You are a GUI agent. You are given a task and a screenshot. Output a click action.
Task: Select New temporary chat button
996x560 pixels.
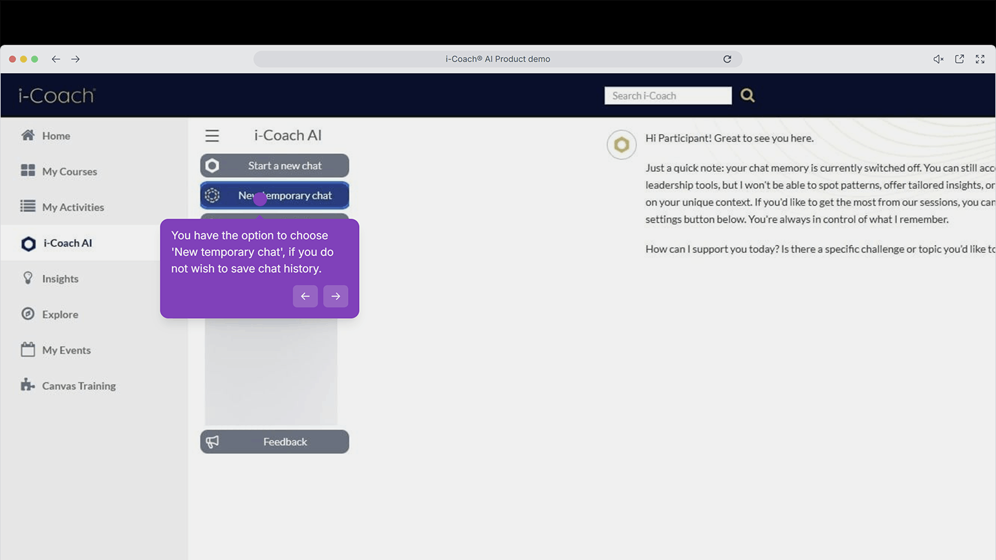[285, 195]
